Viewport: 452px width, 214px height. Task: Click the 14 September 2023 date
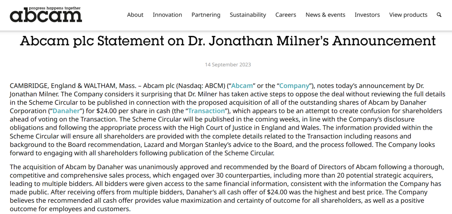point(228,65)
